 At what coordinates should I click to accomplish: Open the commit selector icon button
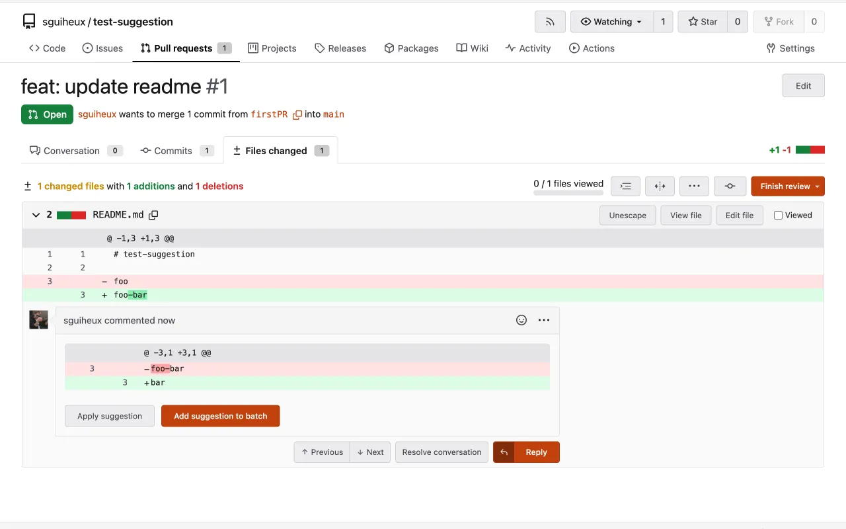click(x=730, y=186)
